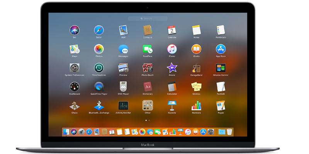Open DVD Player
Viewport: 309px width, 154px height.
click(x=123, y=87)
